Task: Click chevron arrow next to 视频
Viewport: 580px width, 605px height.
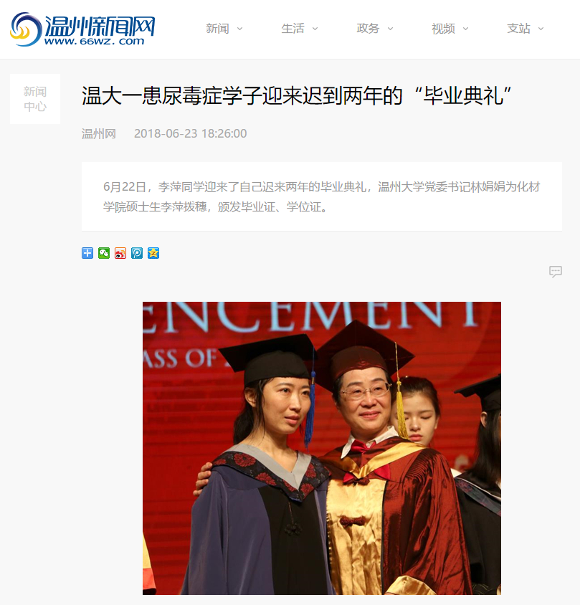Action: pos(465,29)
